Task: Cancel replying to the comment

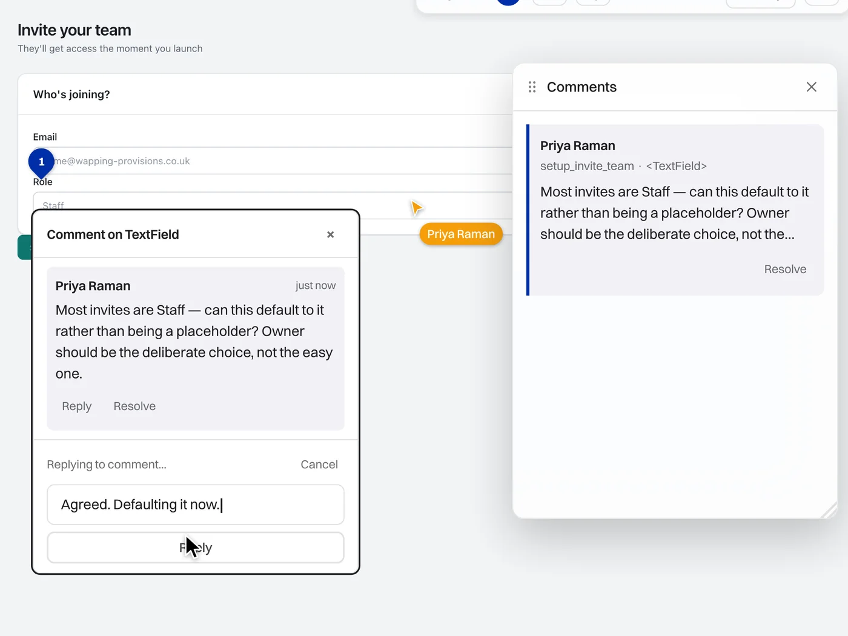Action: pos(319,465)
